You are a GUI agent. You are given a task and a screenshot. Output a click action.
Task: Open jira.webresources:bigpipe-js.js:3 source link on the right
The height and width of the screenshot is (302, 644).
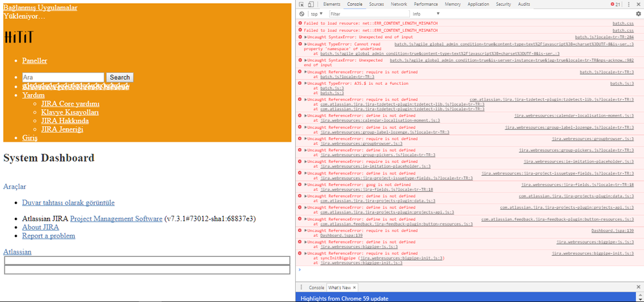595,242
